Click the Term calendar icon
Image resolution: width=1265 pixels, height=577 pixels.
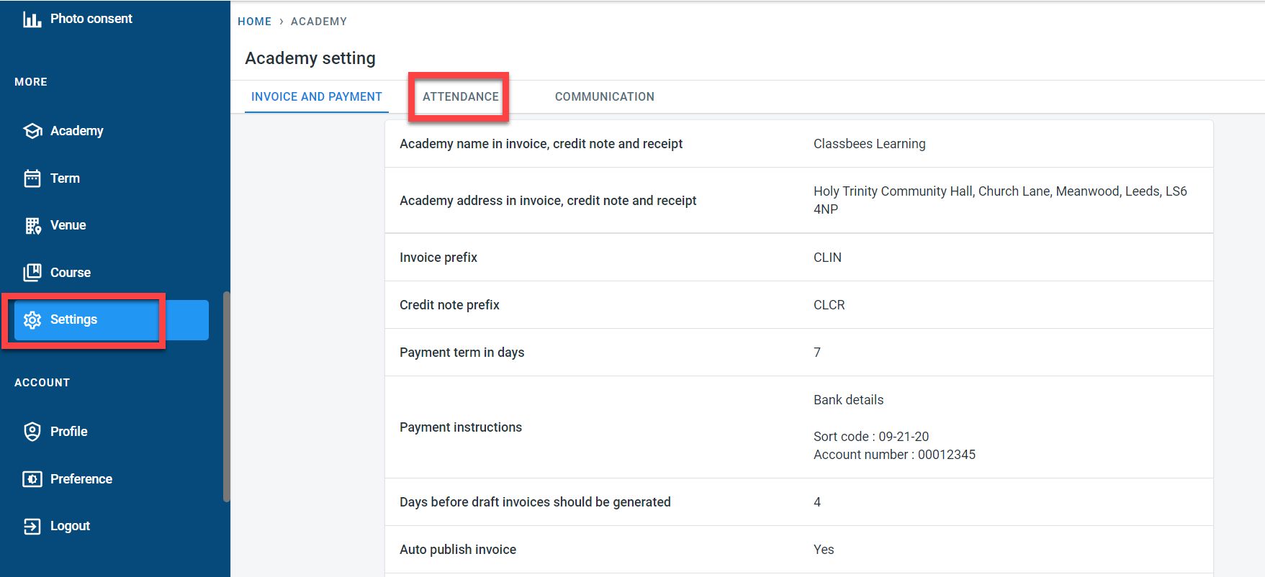point(32,178)
